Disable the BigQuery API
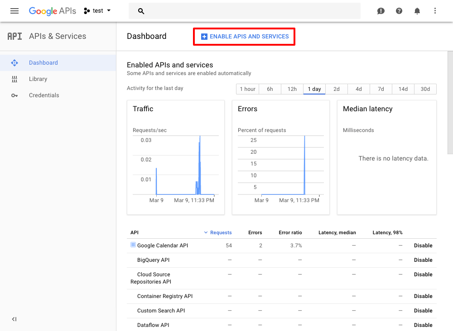453x331 pixels. (423, 260)
